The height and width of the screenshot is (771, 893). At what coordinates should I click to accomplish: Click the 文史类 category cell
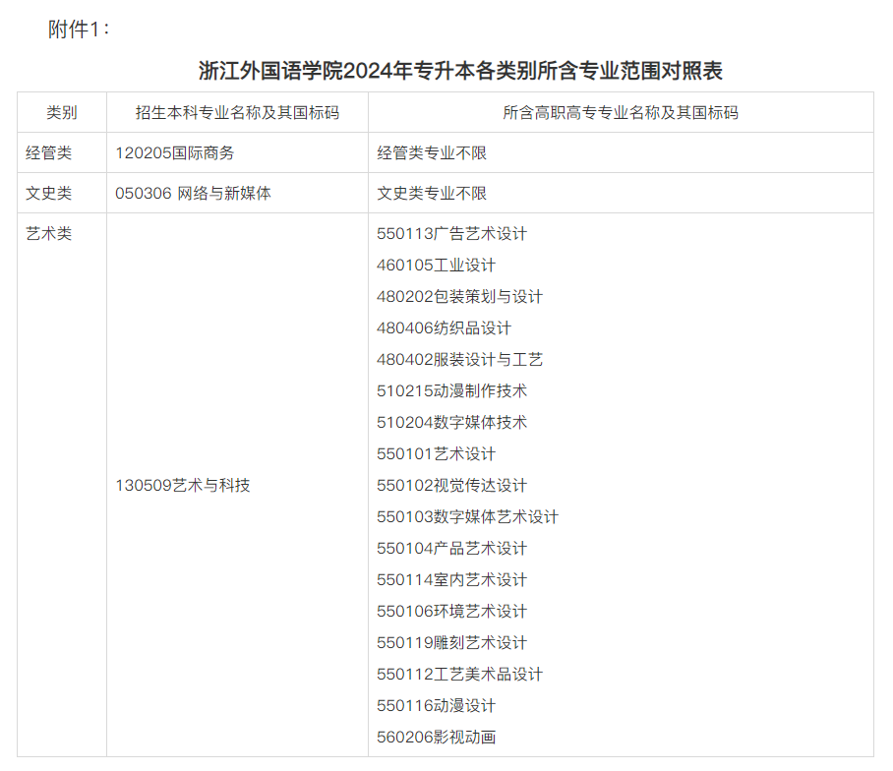(x=44, y=193)
